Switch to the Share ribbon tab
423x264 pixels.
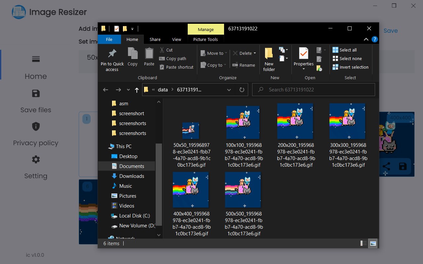[155, 39]
